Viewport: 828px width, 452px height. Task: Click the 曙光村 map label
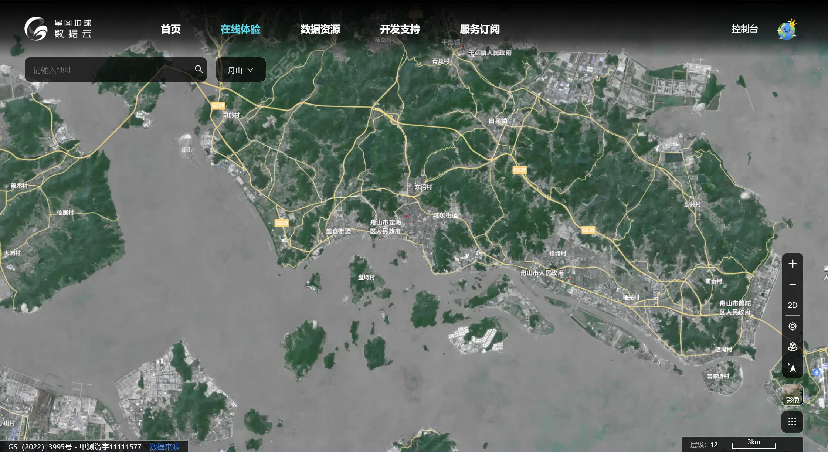tap(631, 297)
